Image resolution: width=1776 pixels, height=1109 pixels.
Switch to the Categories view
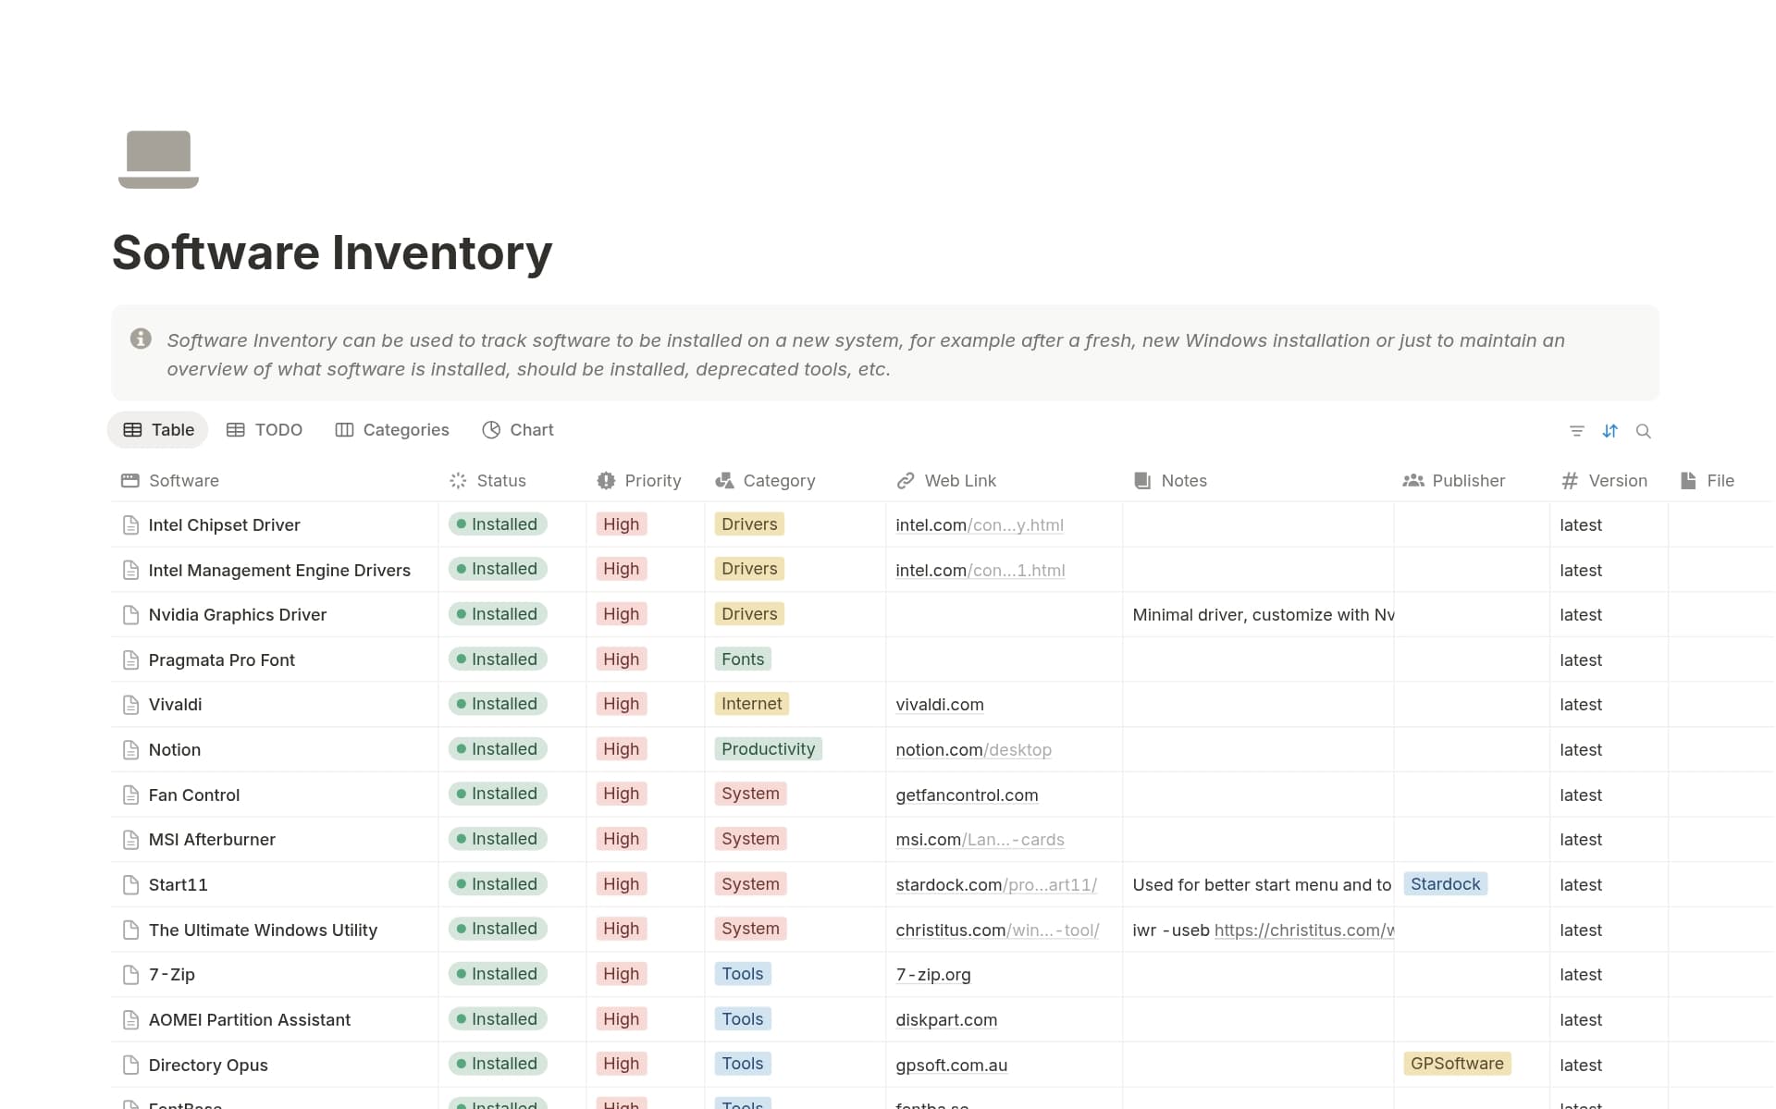click(x=391, y=429)
